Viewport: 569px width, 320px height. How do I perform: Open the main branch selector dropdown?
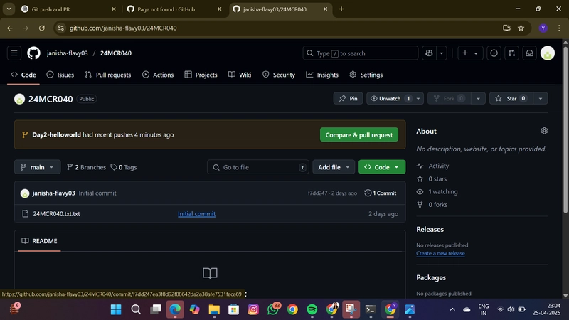pos(38,167)
